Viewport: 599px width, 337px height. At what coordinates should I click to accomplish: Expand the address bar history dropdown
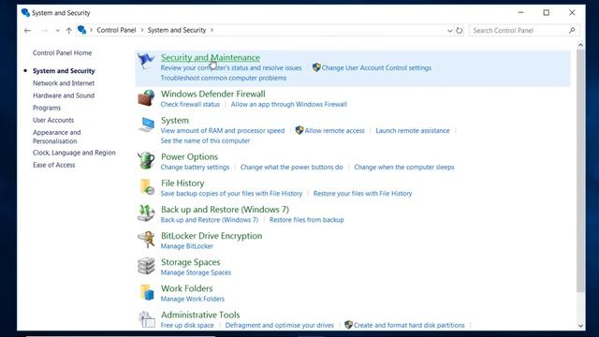pos(449,31)
